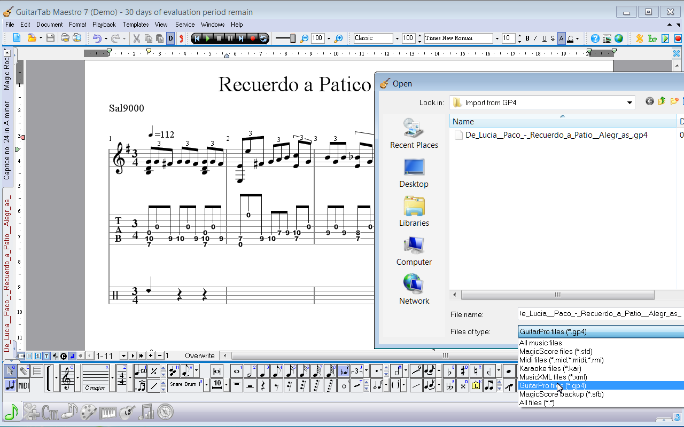Open print preview icon
The height and width of the screenshot is (427, 684).
click(77, 38)
